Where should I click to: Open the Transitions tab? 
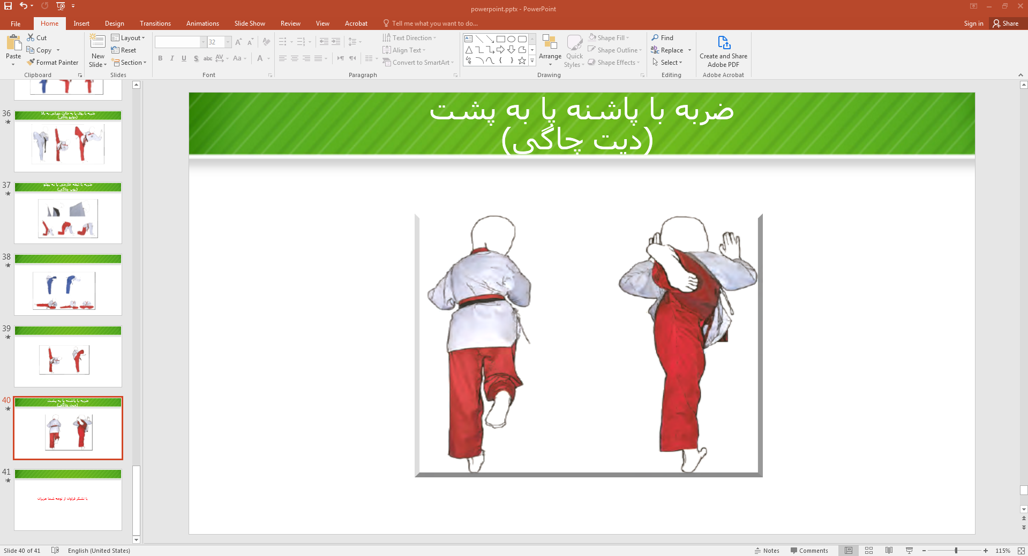tap(155, 24)
